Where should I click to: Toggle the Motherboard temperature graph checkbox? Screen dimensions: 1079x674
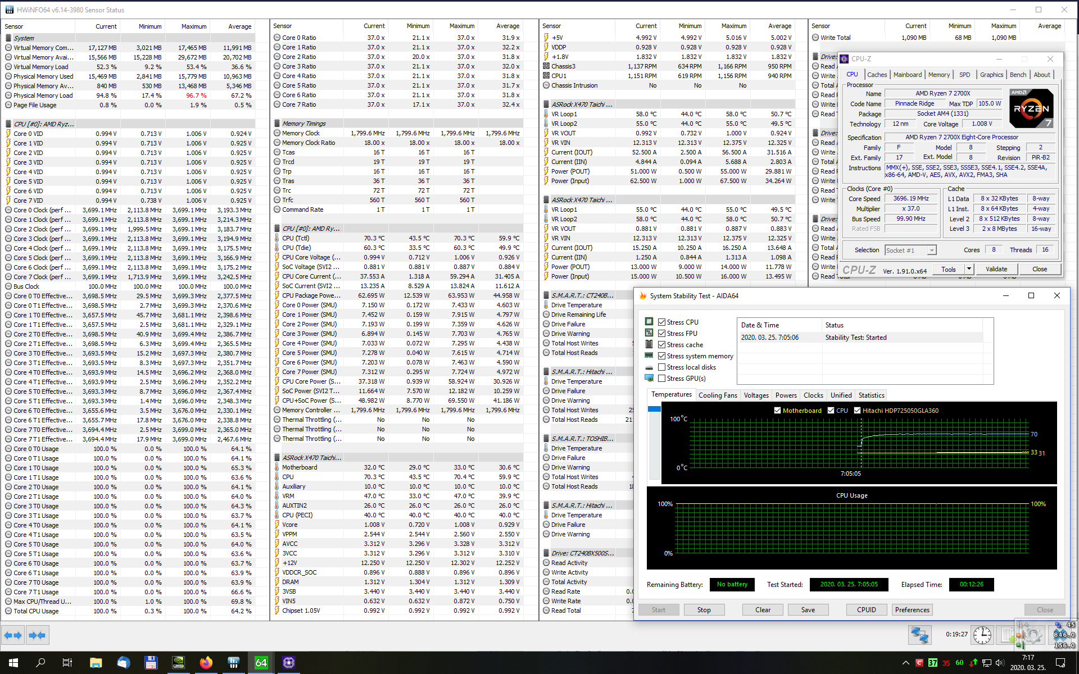[777, 411]
